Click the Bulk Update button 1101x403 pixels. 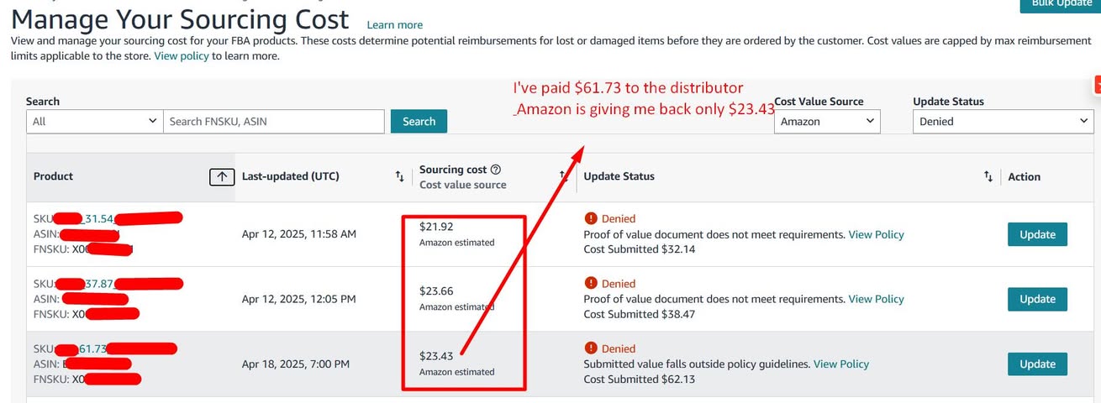(1061, 4)
